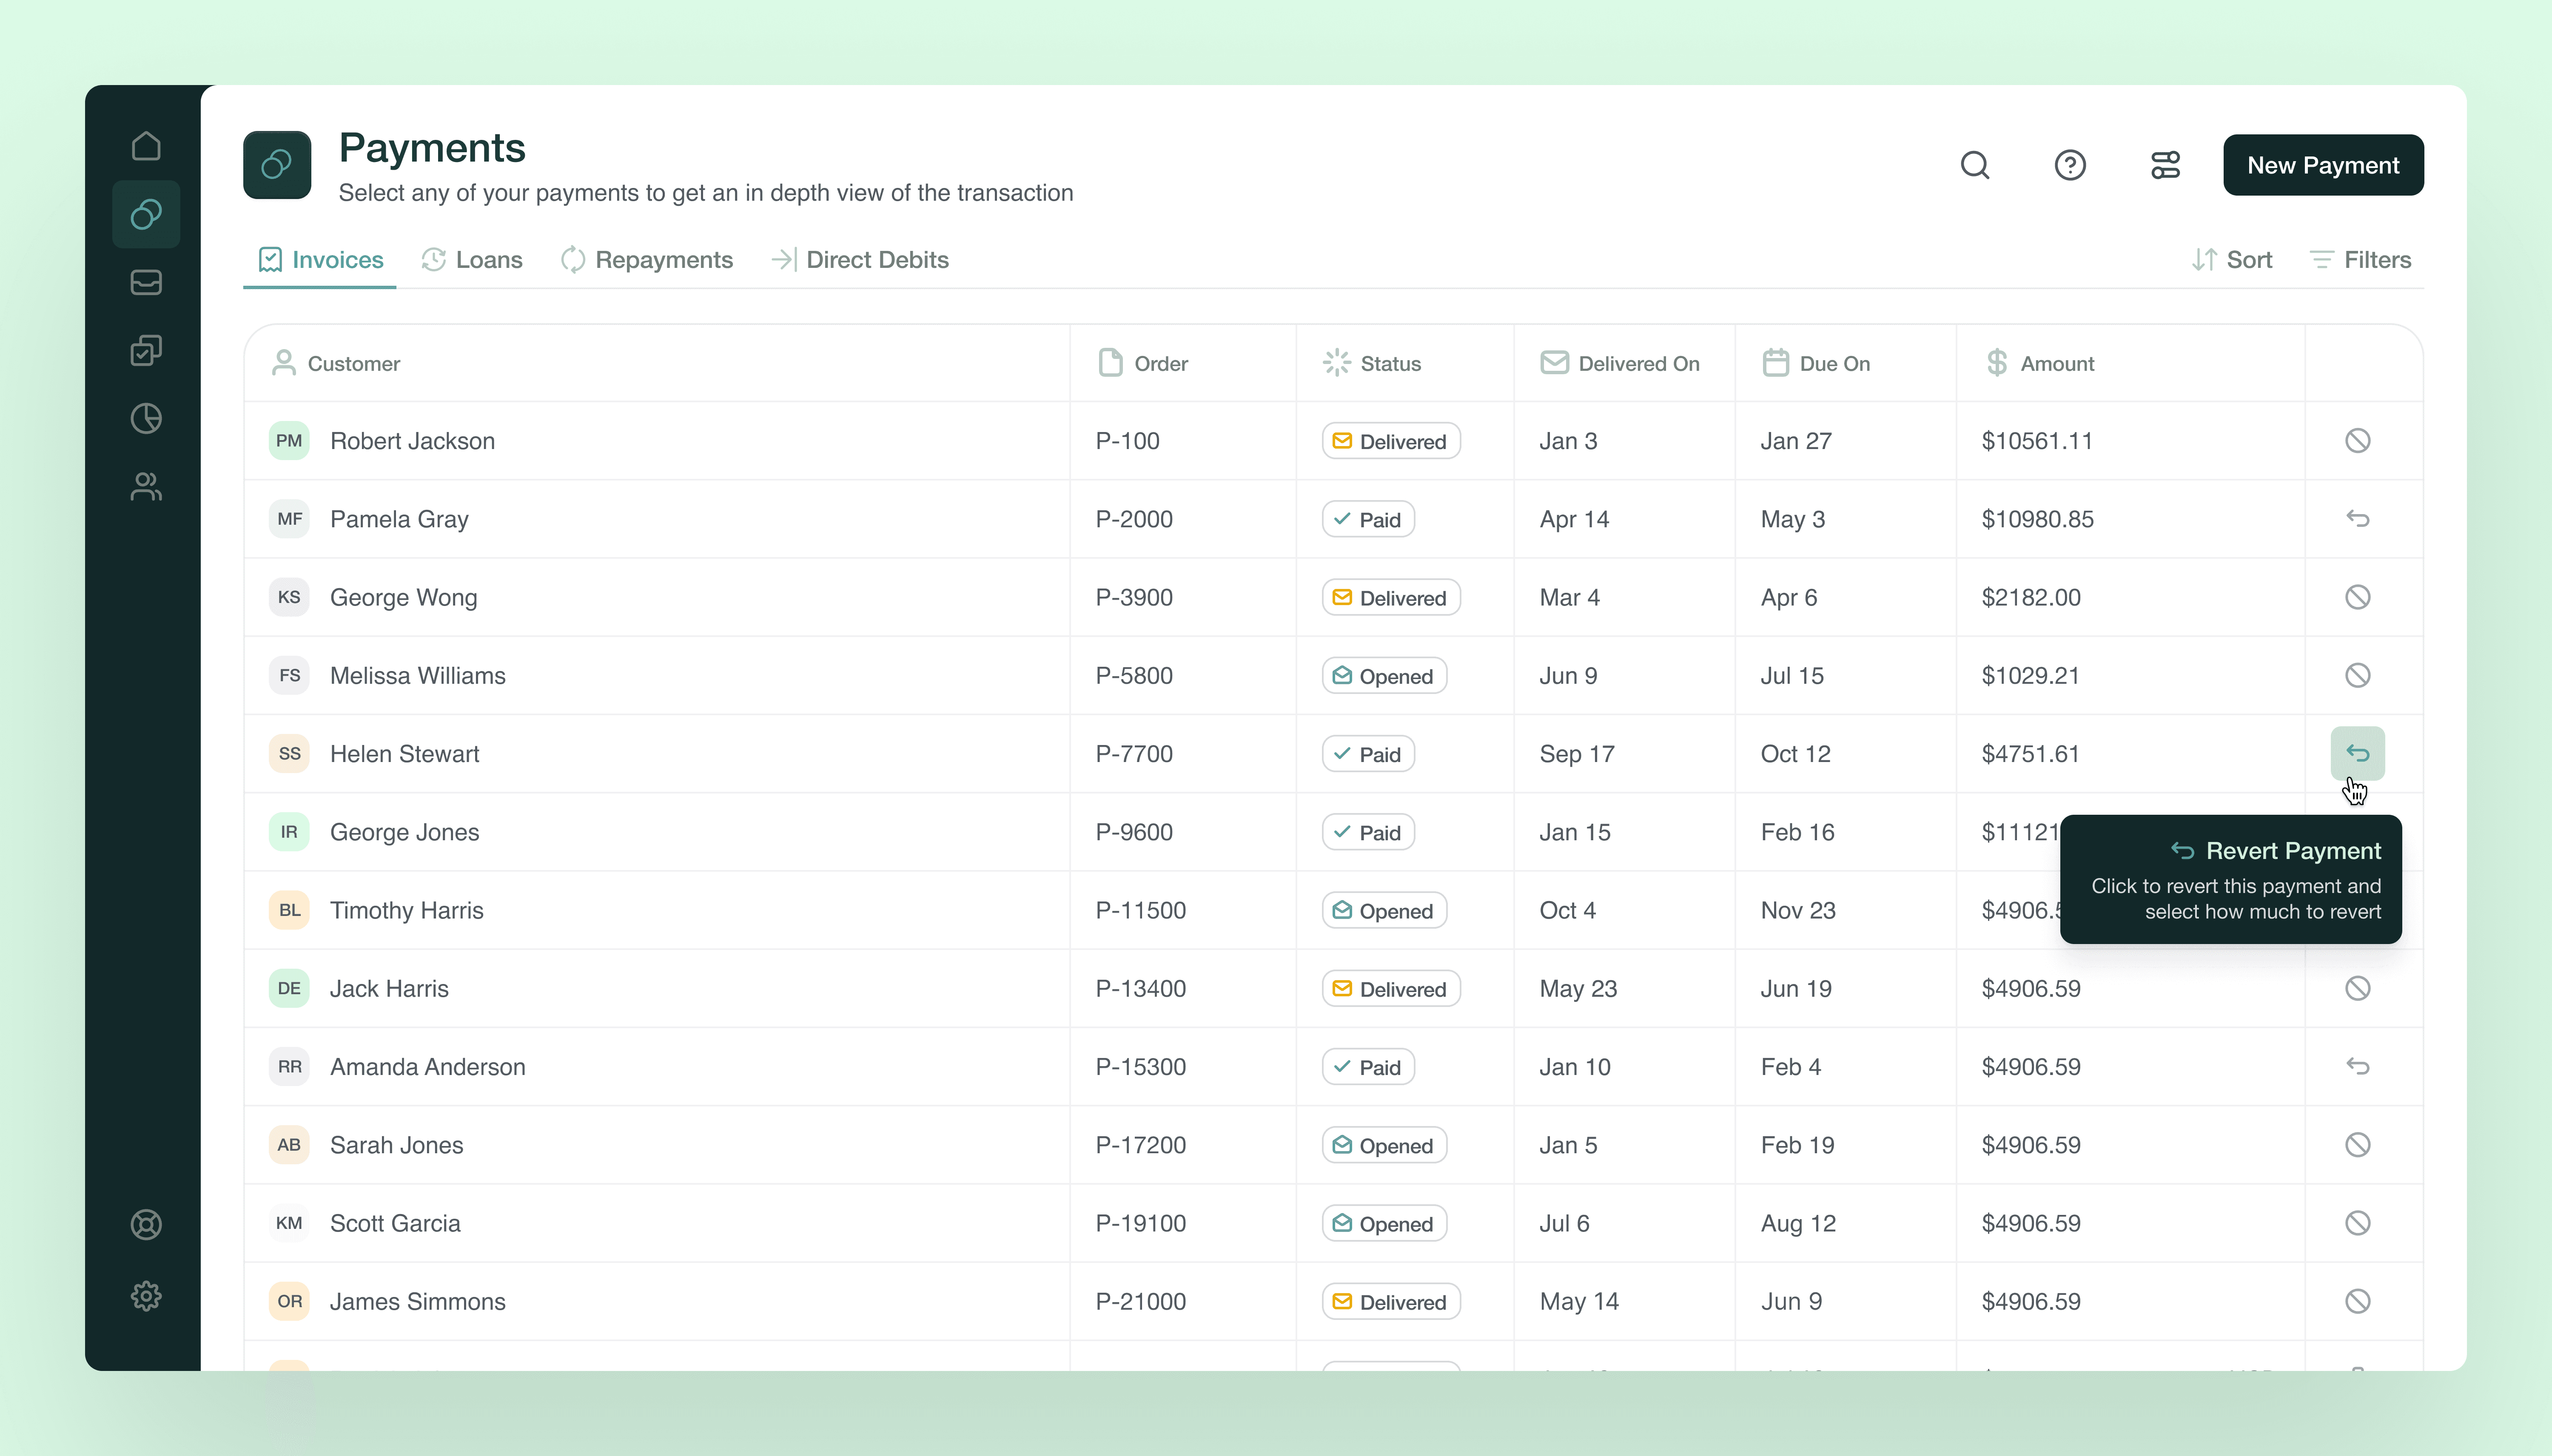
Task: Switch to the Loans tab
Action: coord(472,260)
